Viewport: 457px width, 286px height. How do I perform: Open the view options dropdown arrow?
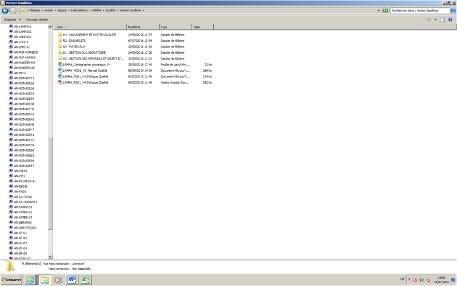pyautogui.click(x=435, y=19)
